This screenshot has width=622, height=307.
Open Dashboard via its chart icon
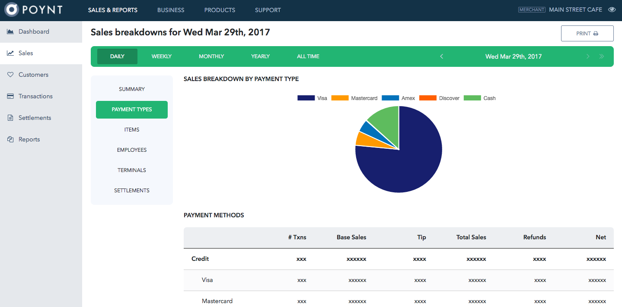click(x=10, y=31)
